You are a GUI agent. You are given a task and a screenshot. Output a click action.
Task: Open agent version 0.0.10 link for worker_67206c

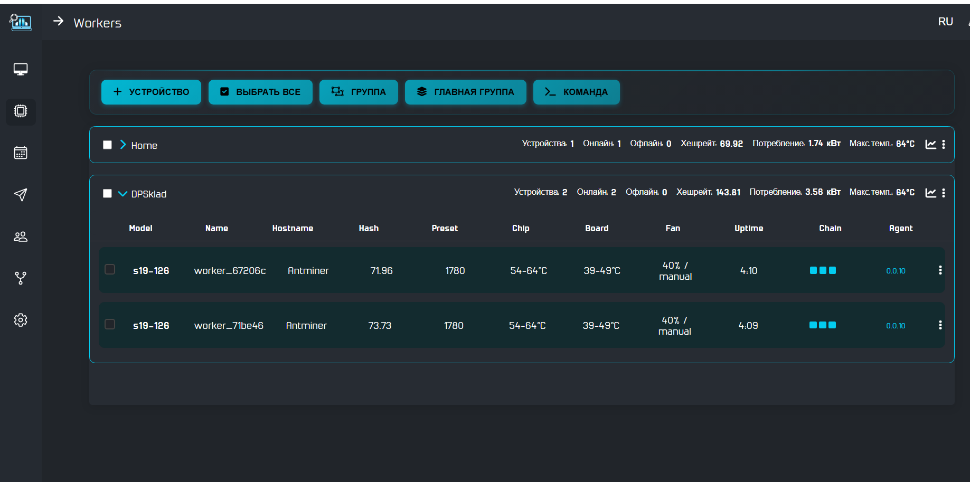(x=896, y=271)
